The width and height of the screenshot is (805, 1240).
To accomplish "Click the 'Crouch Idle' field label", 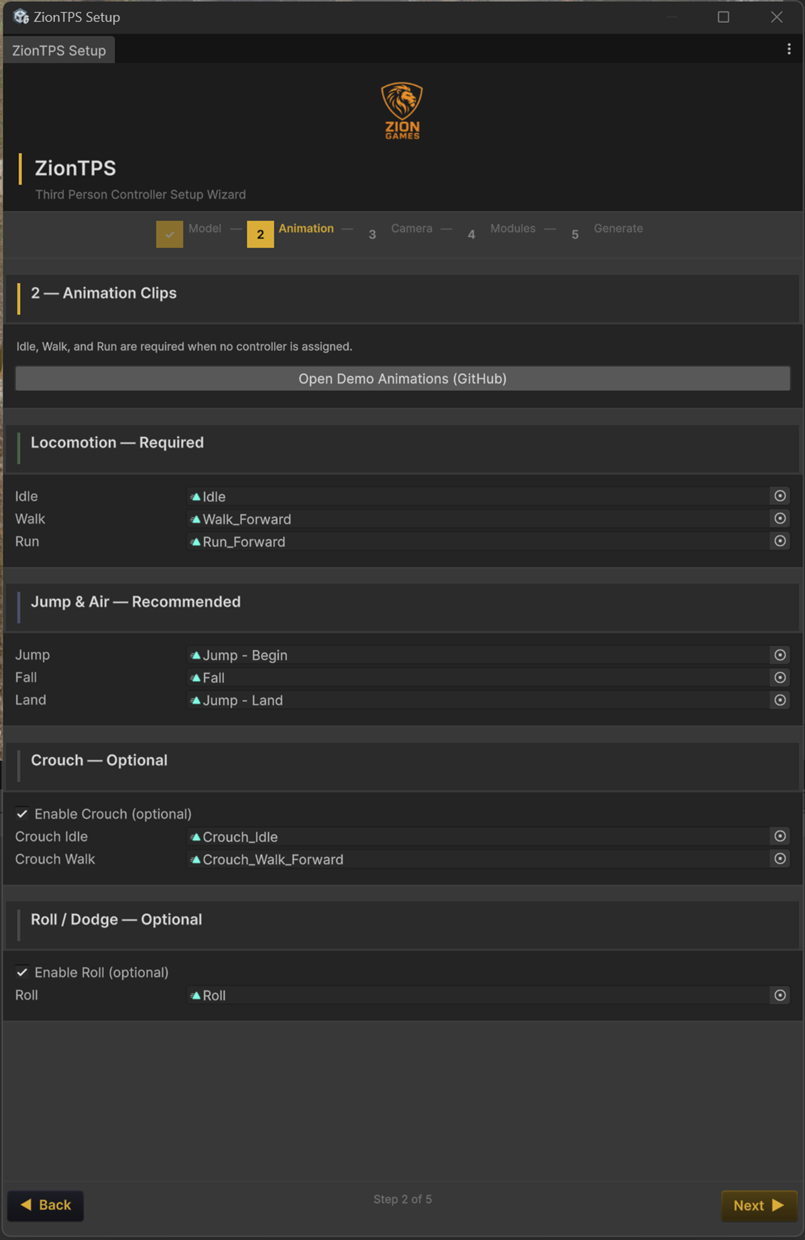I will (52, 837).
